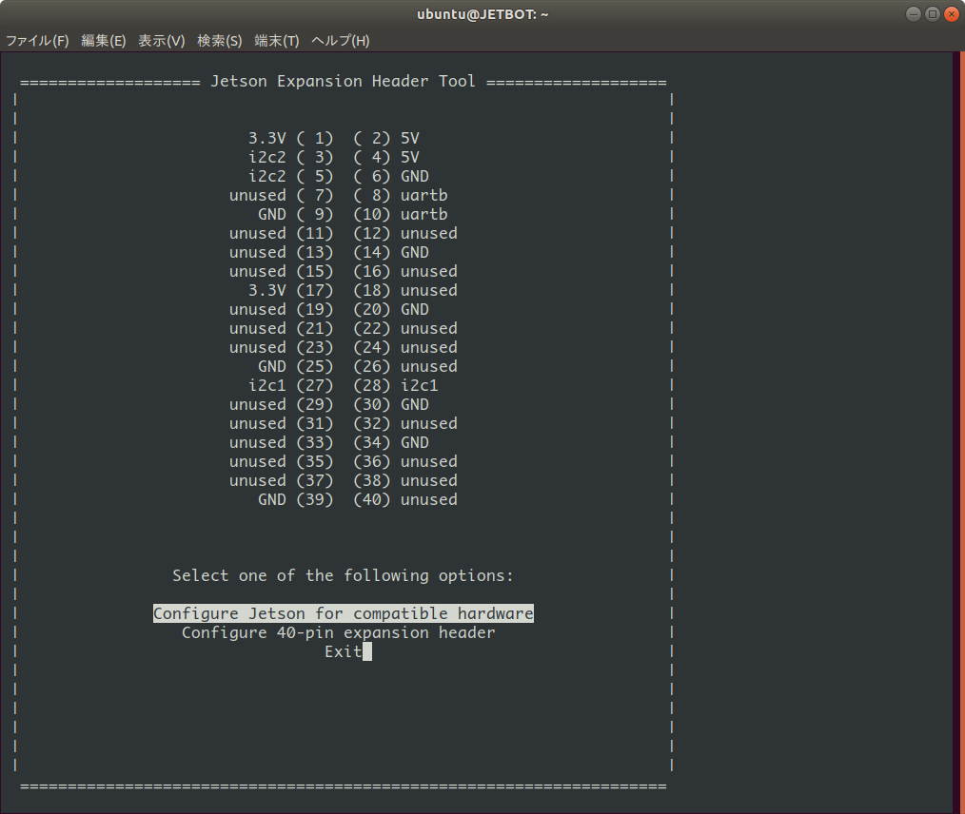Click the unused label at pin 35
Viewport: 965px width, 814px height.
(x=257, y=462)
